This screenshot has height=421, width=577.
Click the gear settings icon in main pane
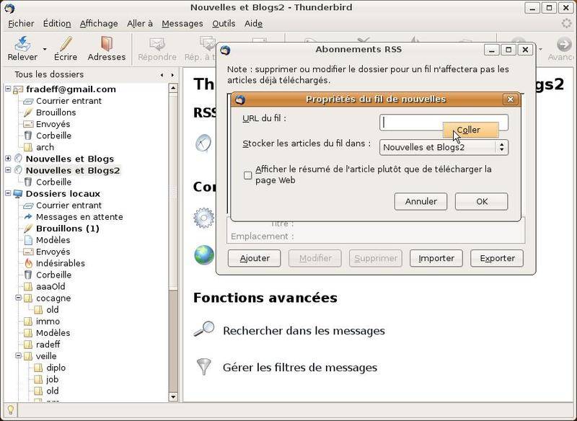pos(204,218)
